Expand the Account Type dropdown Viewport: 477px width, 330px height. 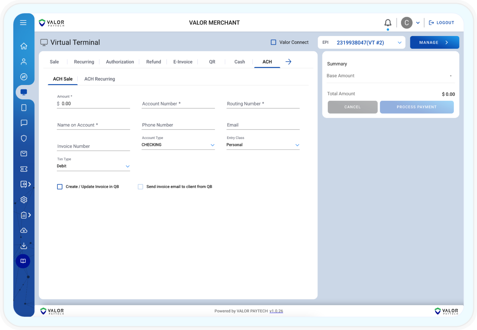coord(178,145)
